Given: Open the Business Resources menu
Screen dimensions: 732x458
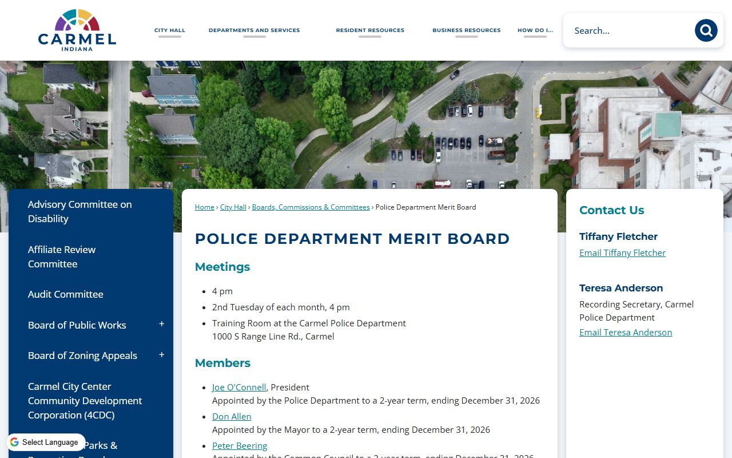Looking at the screenshot, I should 467,30.
